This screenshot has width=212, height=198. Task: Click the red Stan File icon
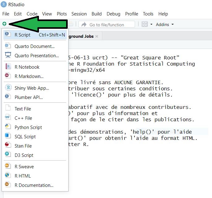[8, 145]
